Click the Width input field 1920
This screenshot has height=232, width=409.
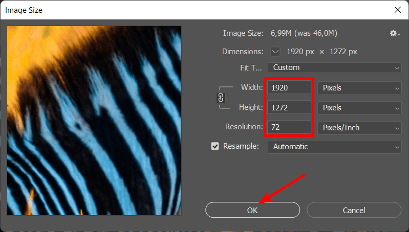tap(289, 87)
